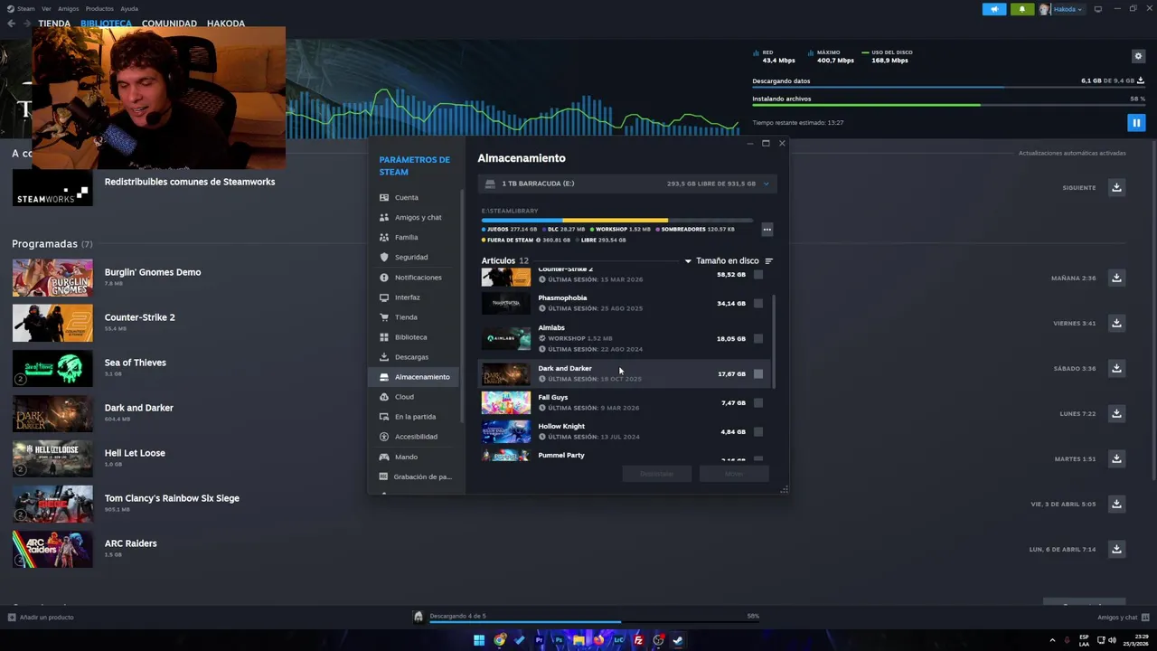Download Steamworks redistributables now
This screenshot has width=1157, height=651.
tap(1116, 187)
